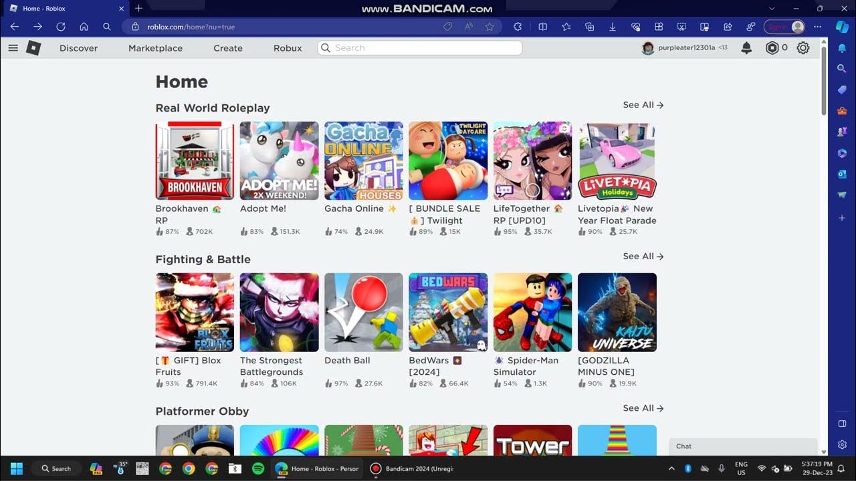Add page to favorites with the star icon
856x481 pixels.
tap(490, 27)
